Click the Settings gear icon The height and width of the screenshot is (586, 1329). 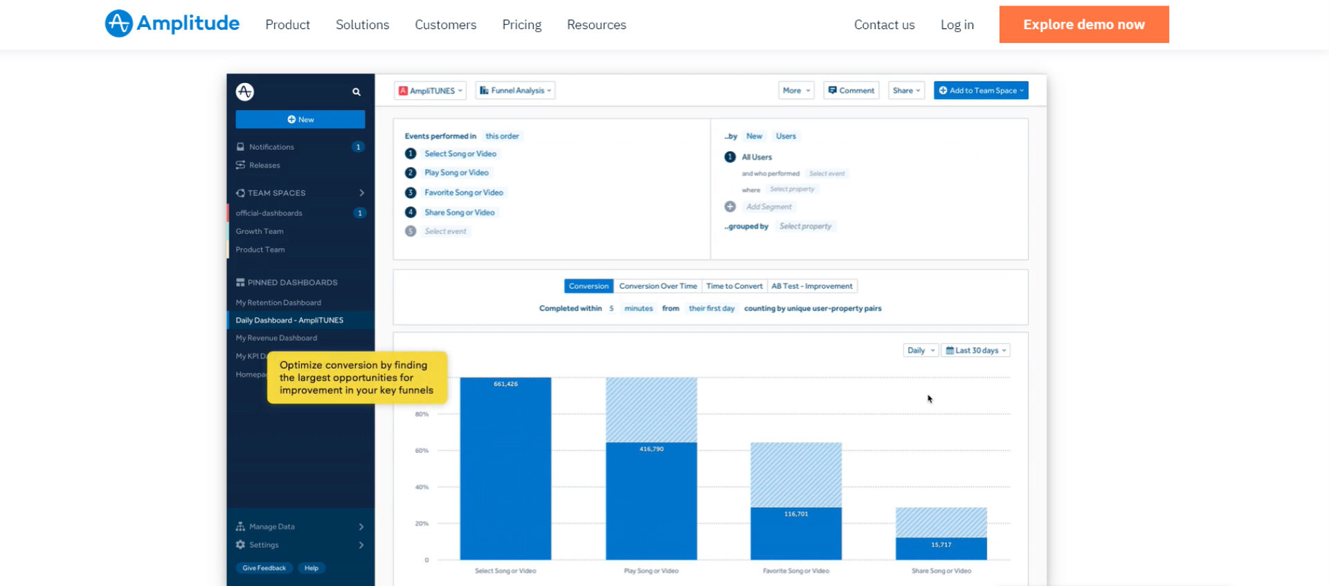click(x=240, y=544)
